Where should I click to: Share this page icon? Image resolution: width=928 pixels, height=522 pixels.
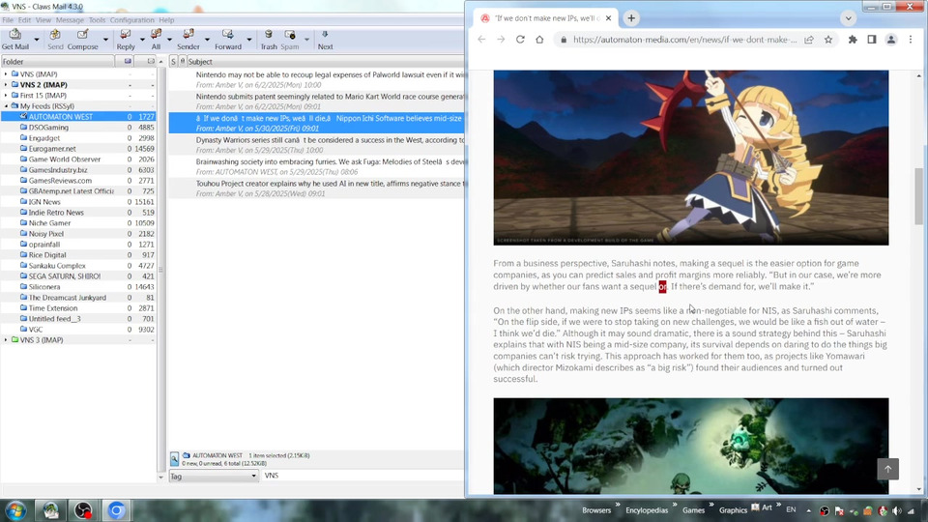tap(809, 40)
